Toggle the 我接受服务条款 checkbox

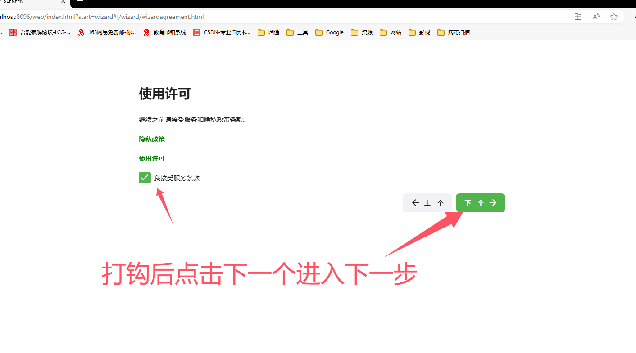click(x=145, y=178)
